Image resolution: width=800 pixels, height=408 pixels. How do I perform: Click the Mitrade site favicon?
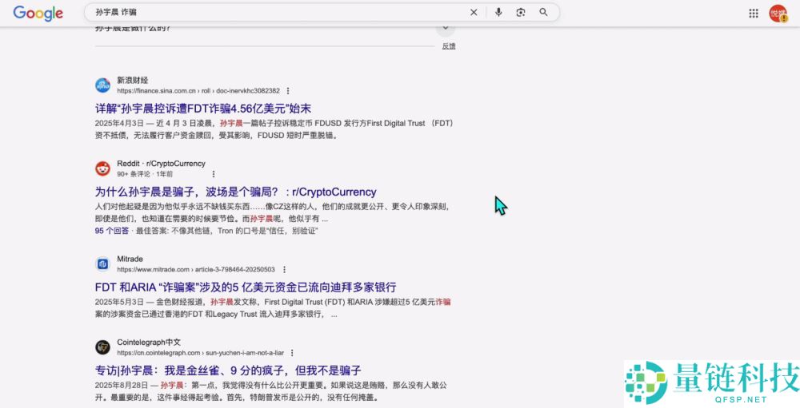coord(102,263)
